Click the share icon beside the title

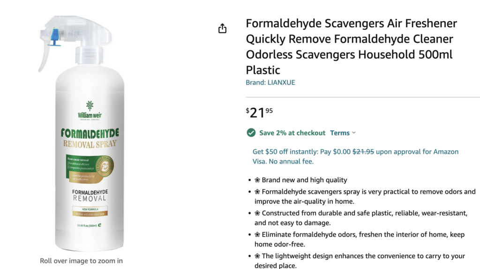pyautogui.click(x=222, y=29)
